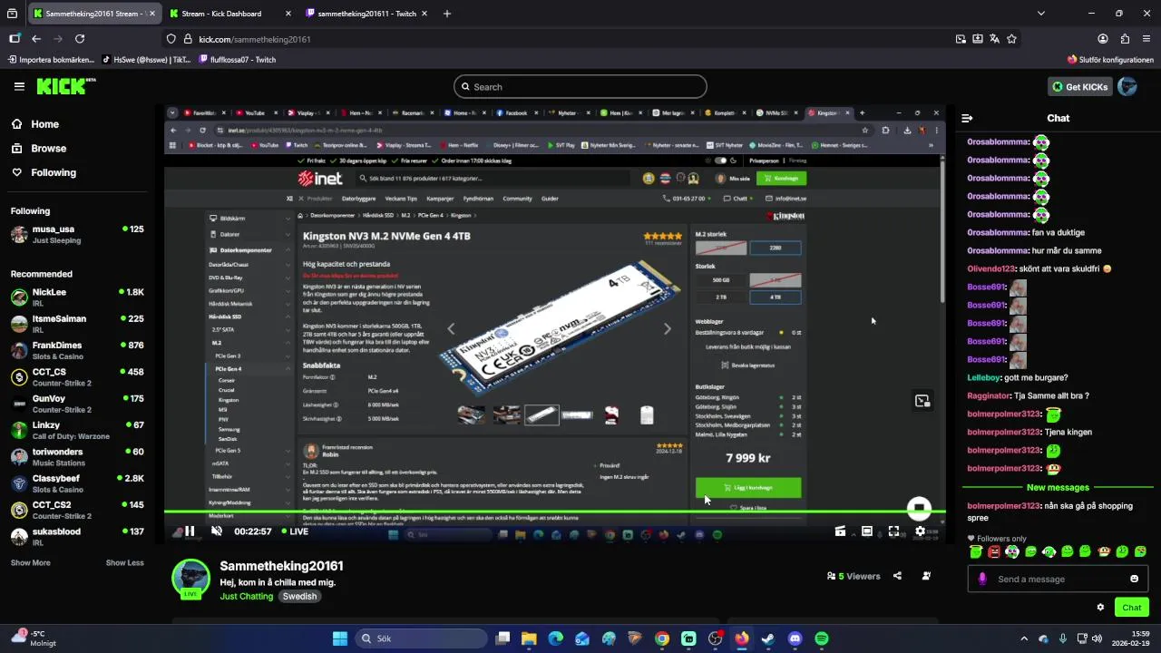
Task: Open File Explorer from taskbar
Action: pos(529,638)
